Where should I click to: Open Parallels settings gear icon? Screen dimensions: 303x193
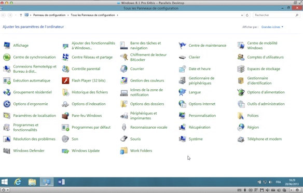pyautogui.click(x=297, y=190)
